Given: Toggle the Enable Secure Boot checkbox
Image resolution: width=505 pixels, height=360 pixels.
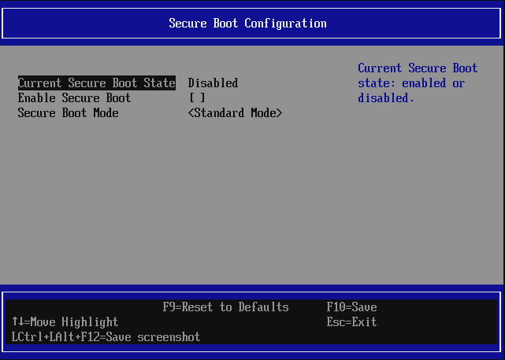Looking at the screenshot, I should click(197, 97).
